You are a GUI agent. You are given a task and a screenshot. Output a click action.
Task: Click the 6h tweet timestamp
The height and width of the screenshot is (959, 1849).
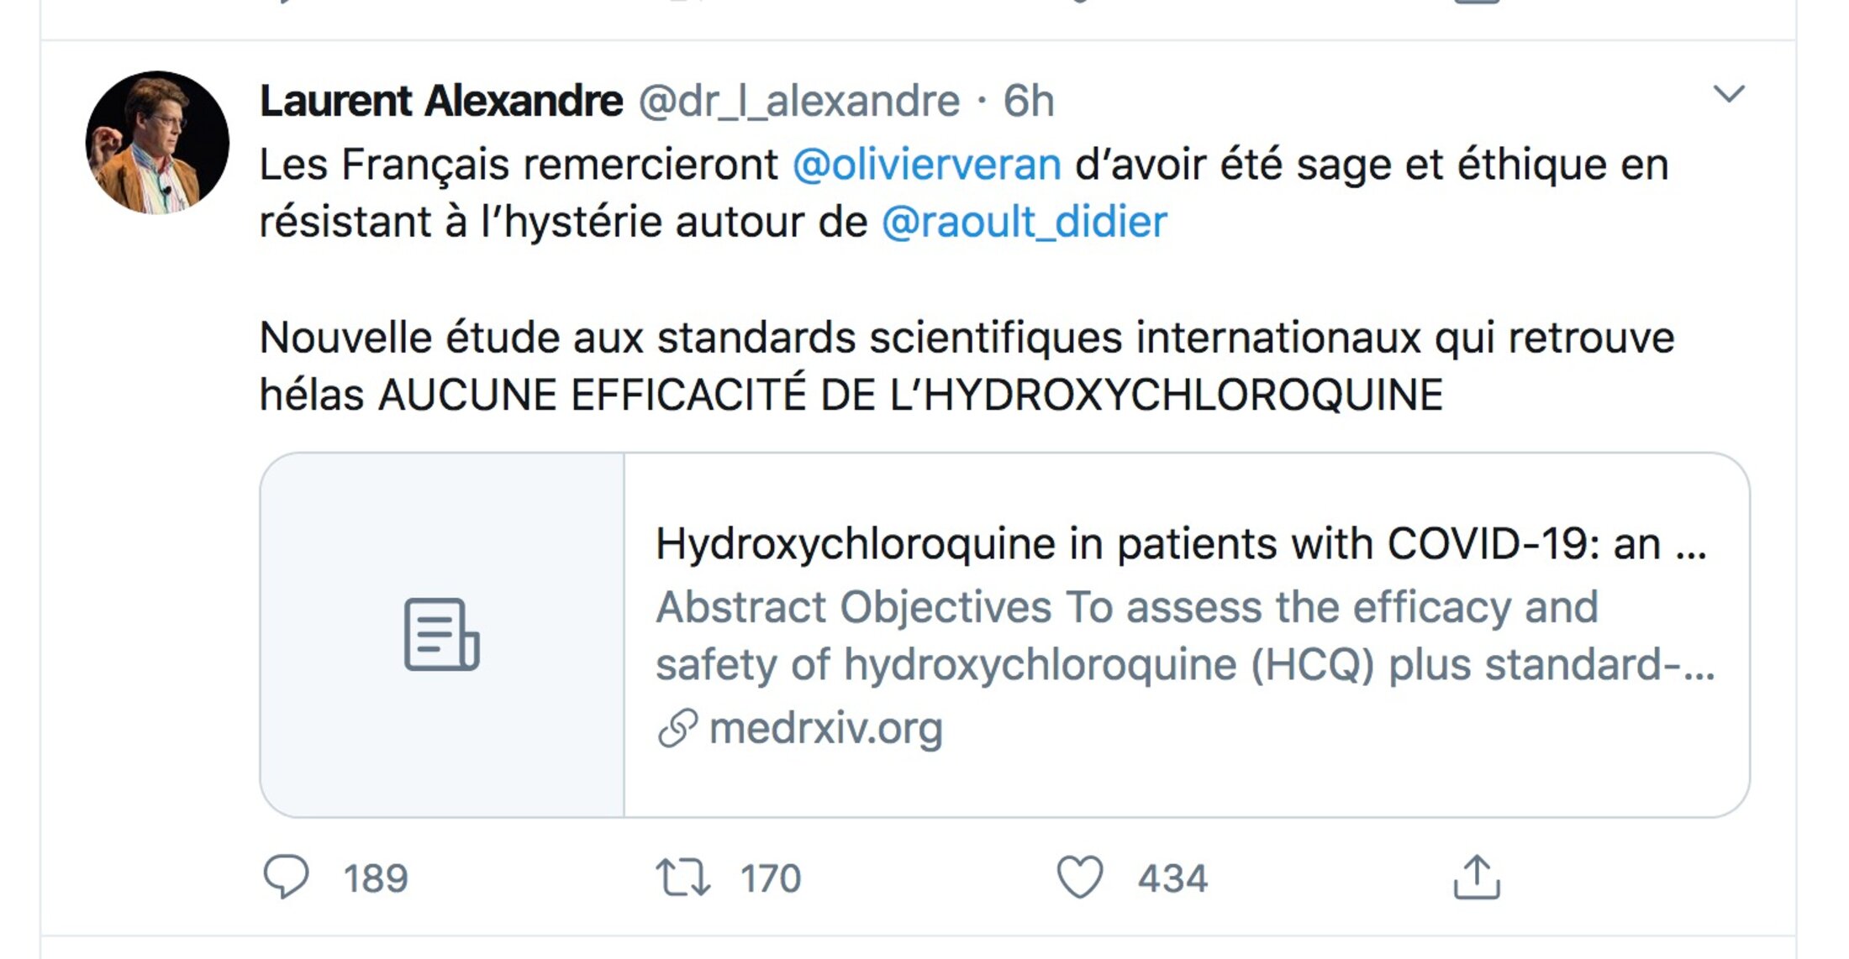pyautogui.click(x=1029, y=101)
